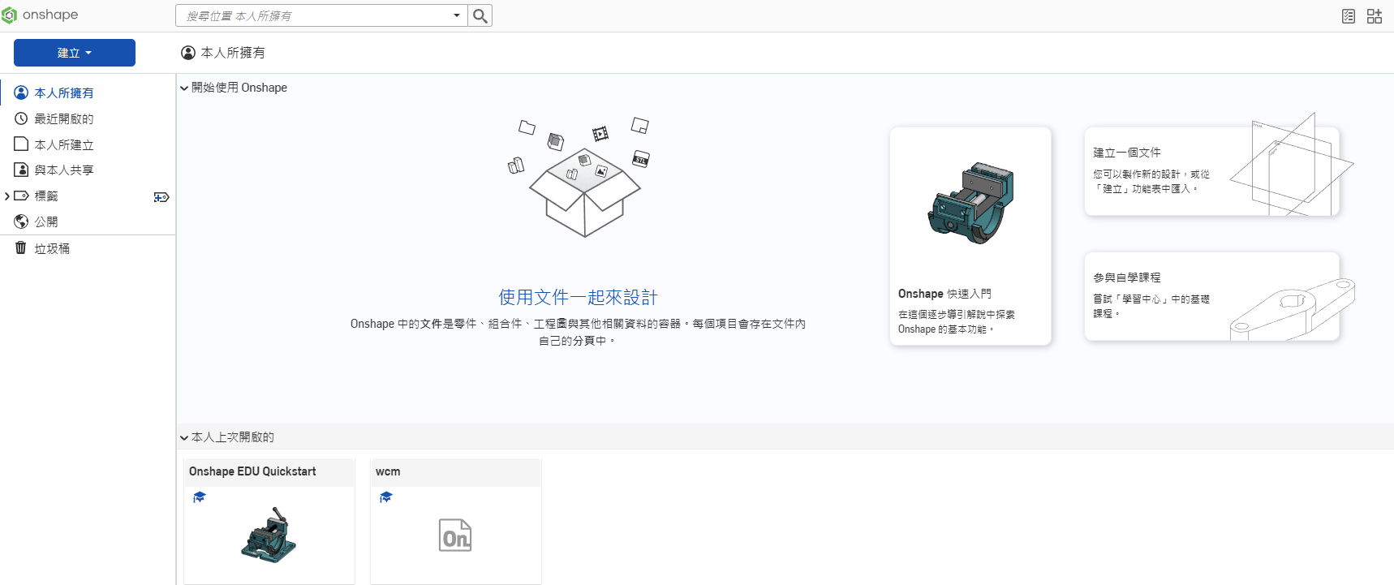The height and width of the screenshot is (585, 1394).
Task: Click the 使用文件一起來設計 heading link
Action: [x=578, y=297]
